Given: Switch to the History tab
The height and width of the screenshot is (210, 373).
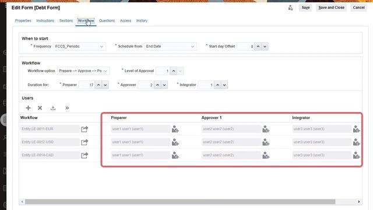Looking at the screenshot, I should 142,21.
